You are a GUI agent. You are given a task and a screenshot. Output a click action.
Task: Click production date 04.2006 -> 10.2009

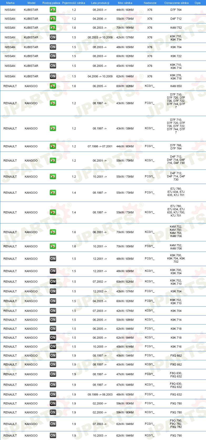point(100,76)
